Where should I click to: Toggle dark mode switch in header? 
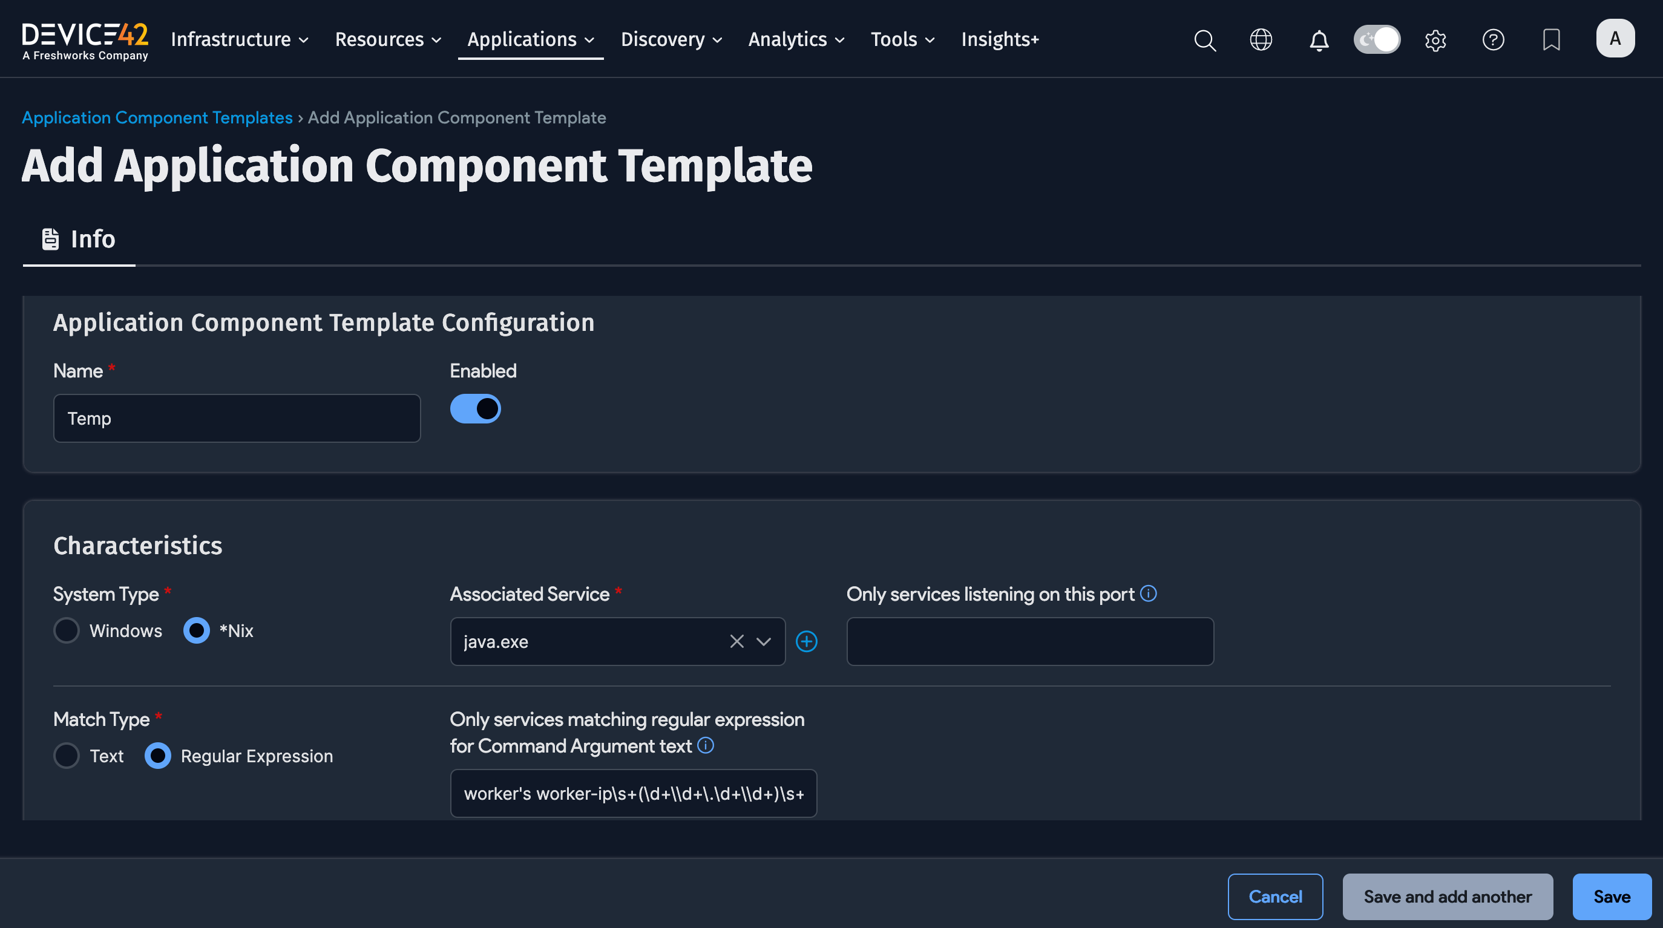click(x=1376, y=40)
